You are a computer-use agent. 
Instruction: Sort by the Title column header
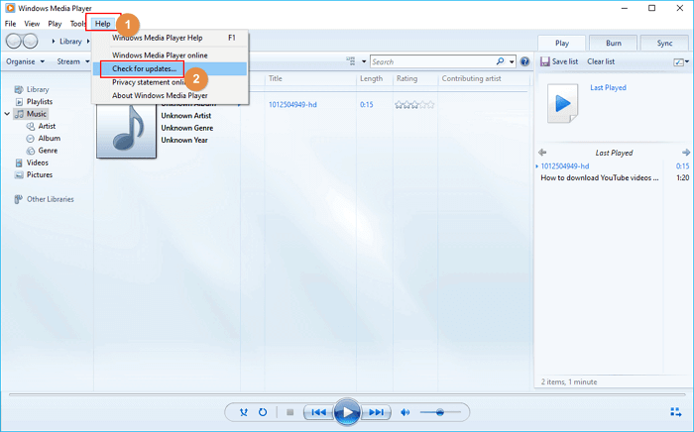(276, 78)
